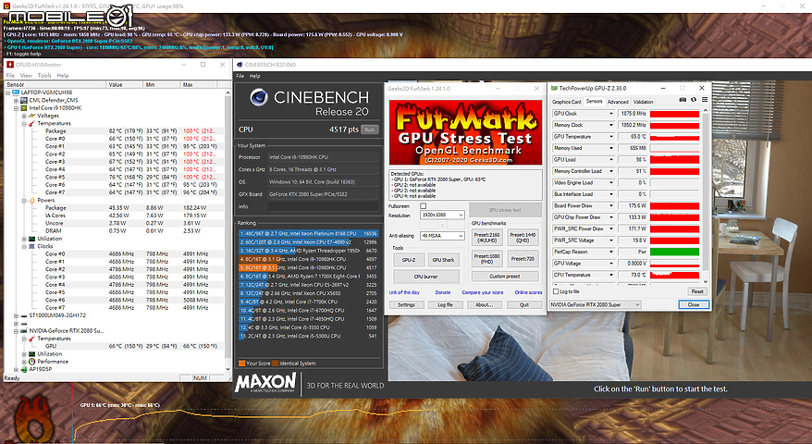812x444 pixels.
Task: Click the Intel Core i9 10980HK chip icon
Action: pyautogui.click(x=24, y=108)
